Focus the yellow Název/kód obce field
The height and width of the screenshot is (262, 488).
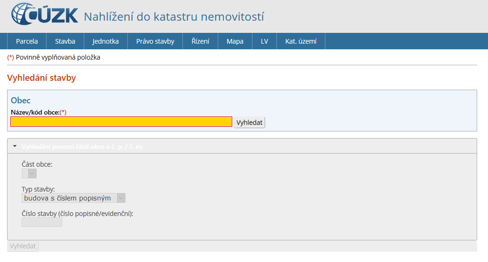[x=121, y=122]
